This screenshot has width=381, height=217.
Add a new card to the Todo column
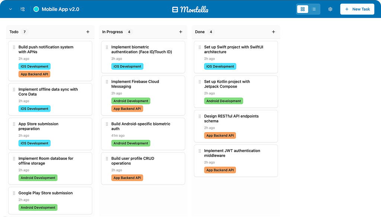pos(88,32)
